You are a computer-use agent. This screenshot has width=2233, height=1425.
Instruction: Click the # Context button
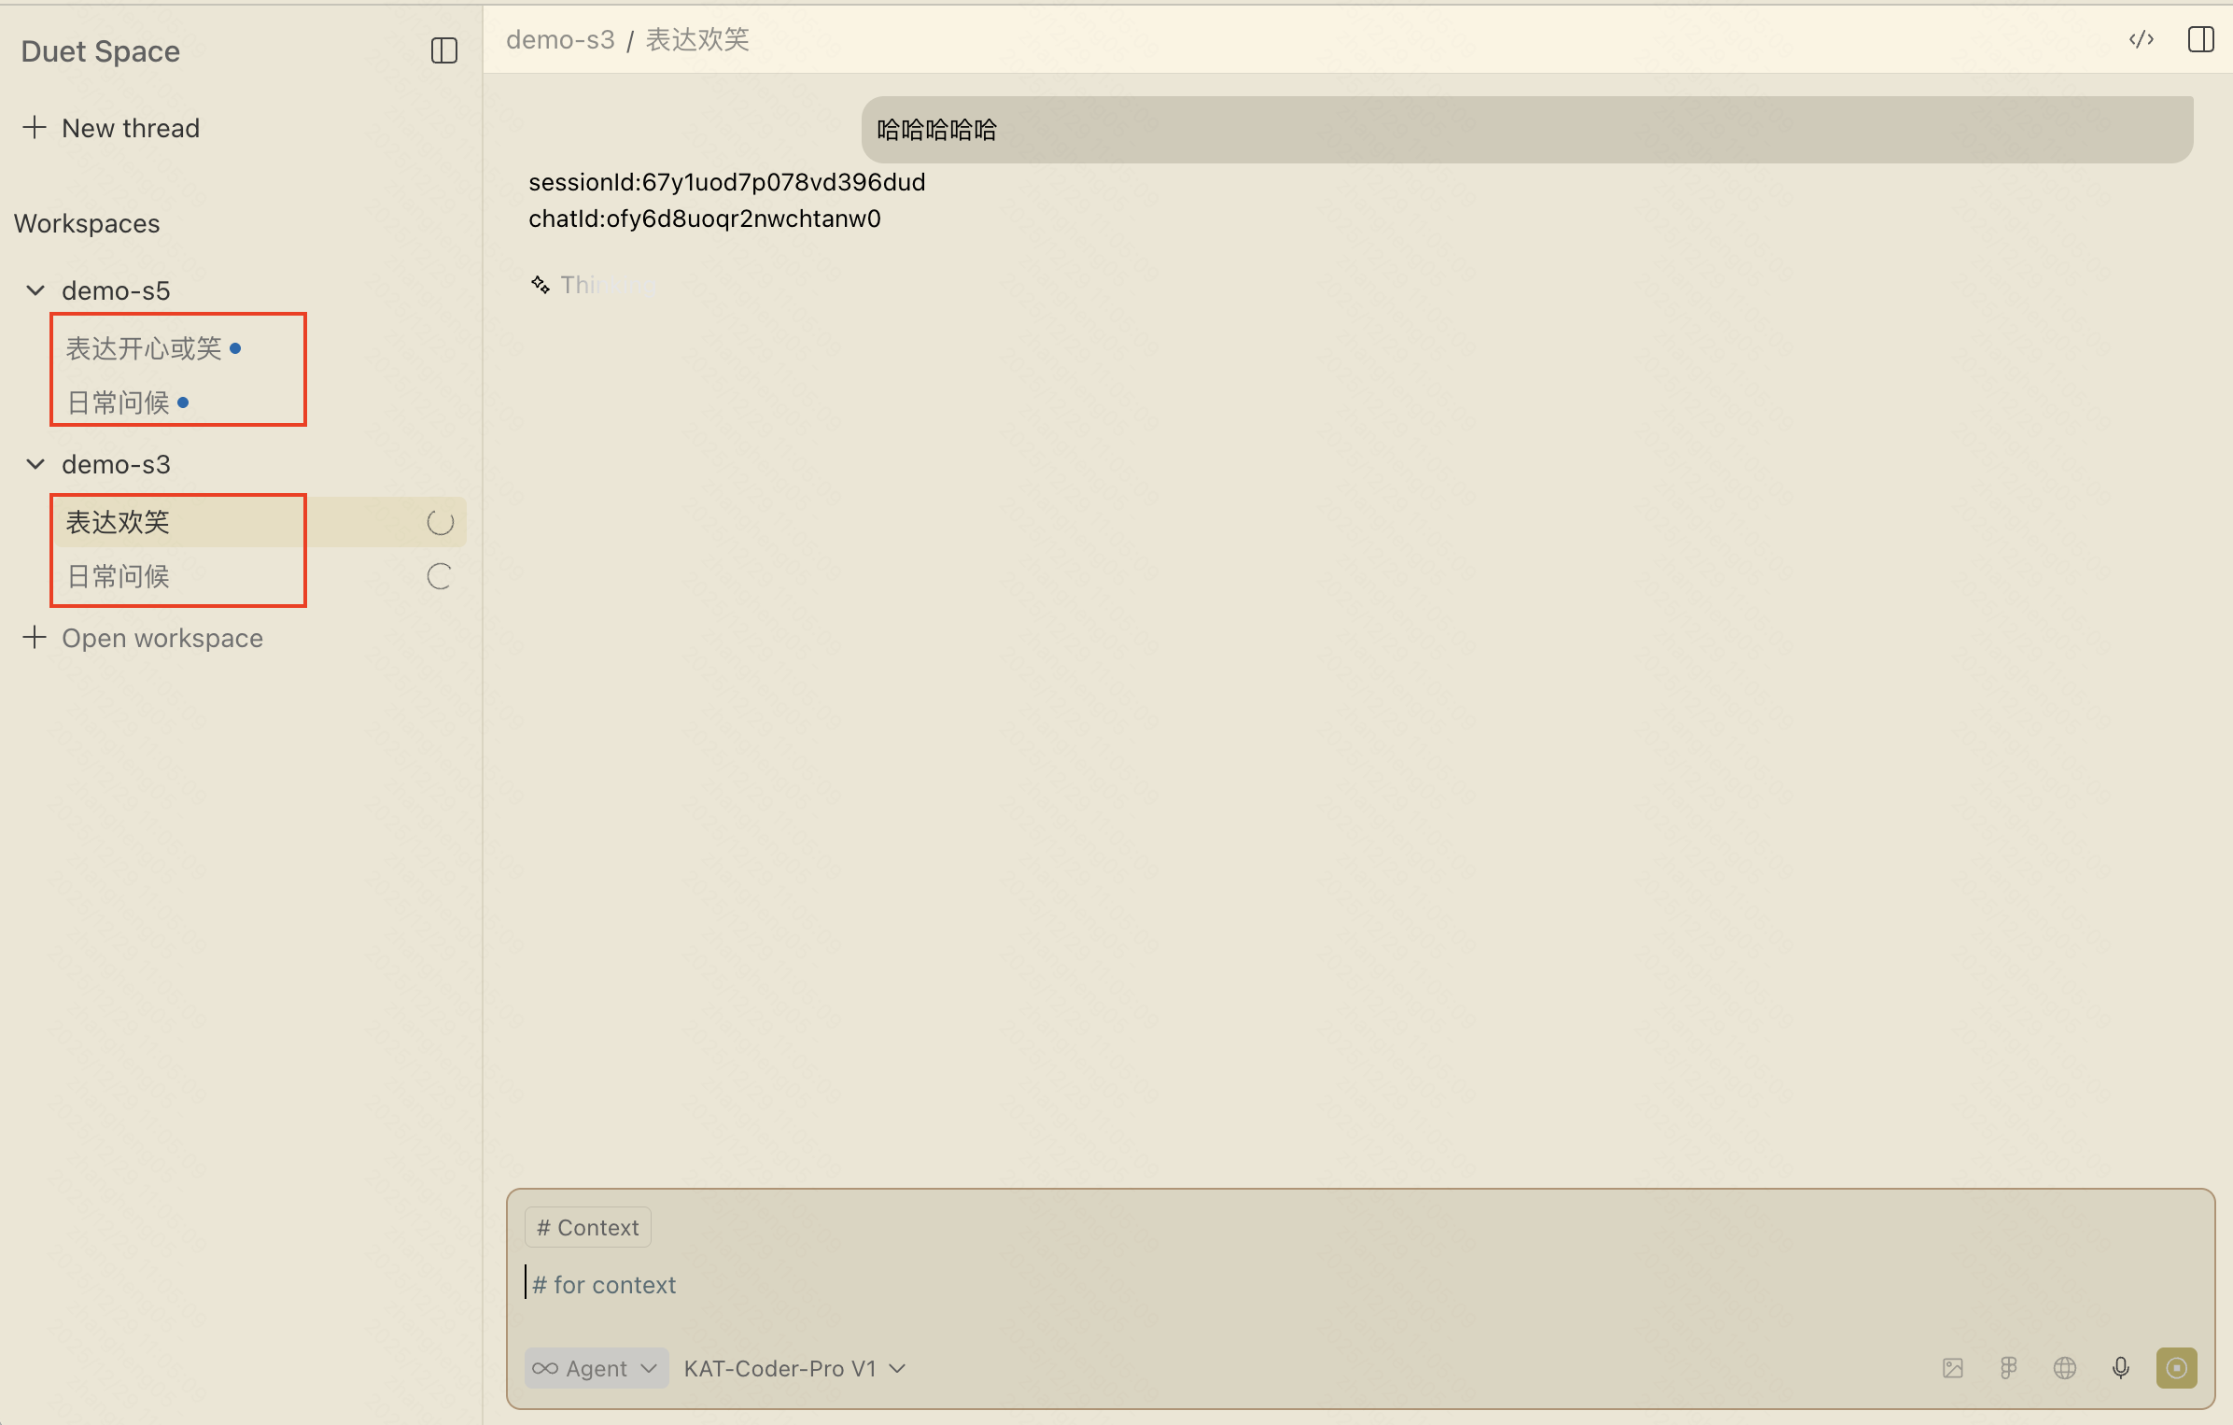(587, 1227)
